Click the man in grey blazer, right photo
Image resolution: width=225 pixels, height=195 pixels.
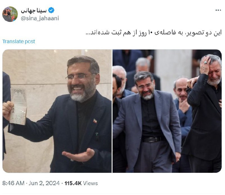click(x=147, y=122)
